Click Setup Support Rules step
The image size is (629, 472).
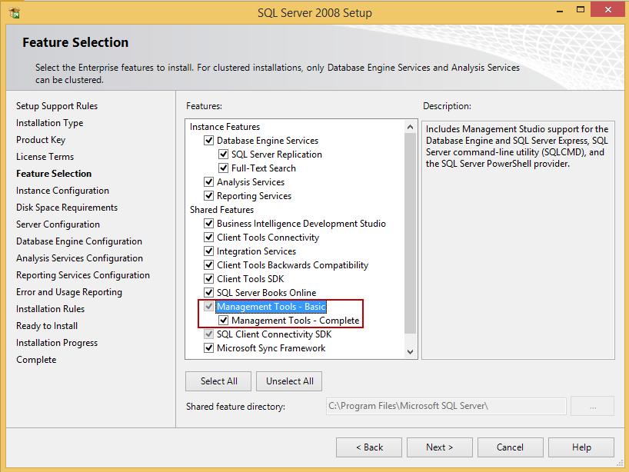[x=57, y=106]
